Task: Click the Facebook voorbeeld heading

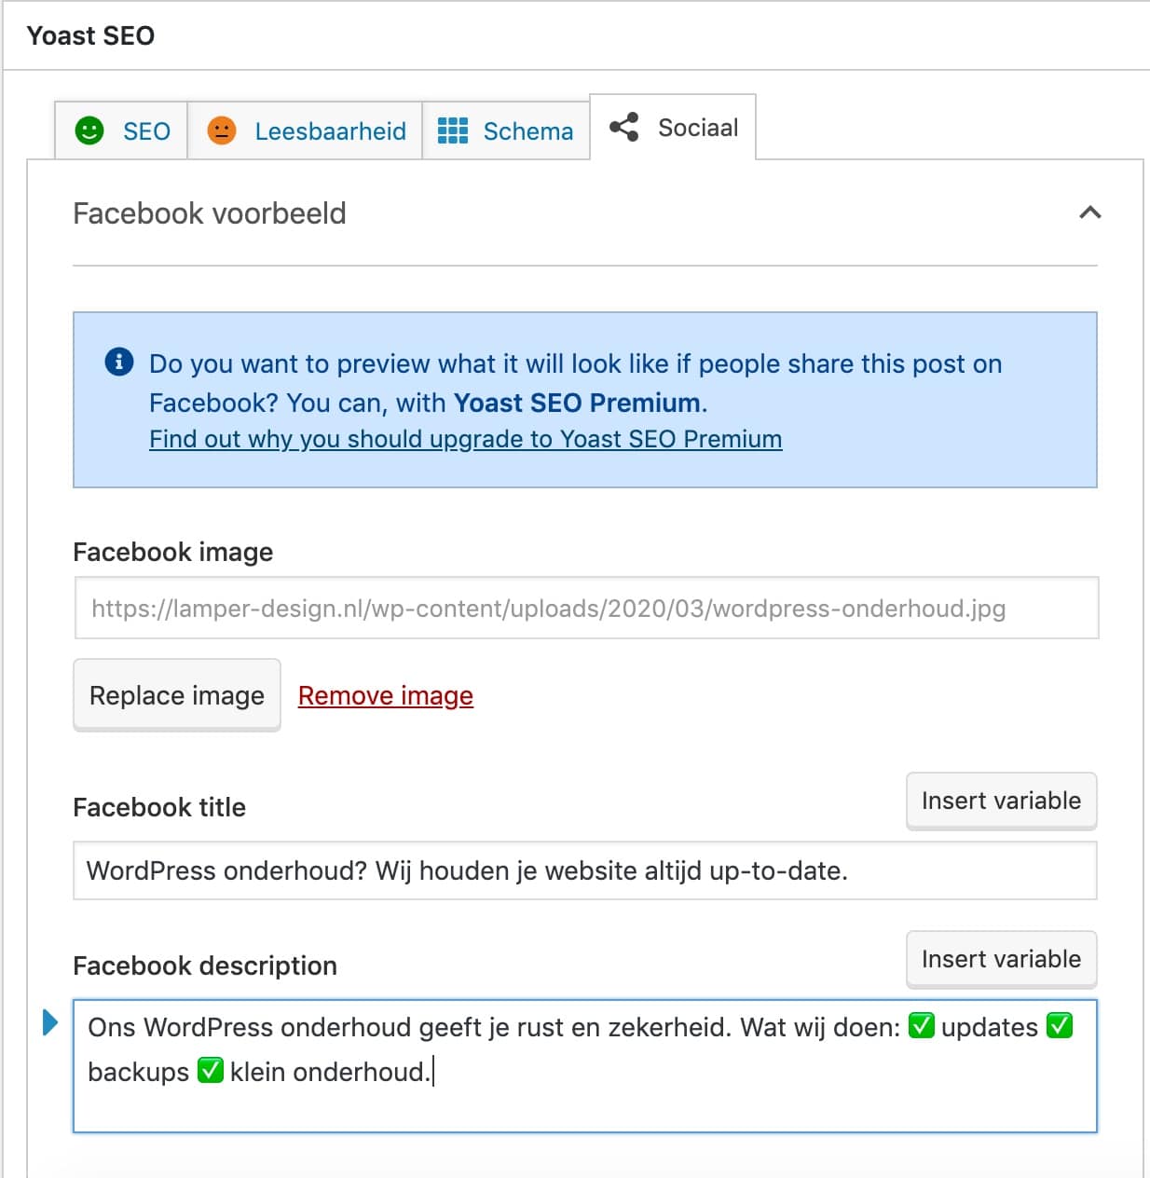Action: [x=210, y=213]
